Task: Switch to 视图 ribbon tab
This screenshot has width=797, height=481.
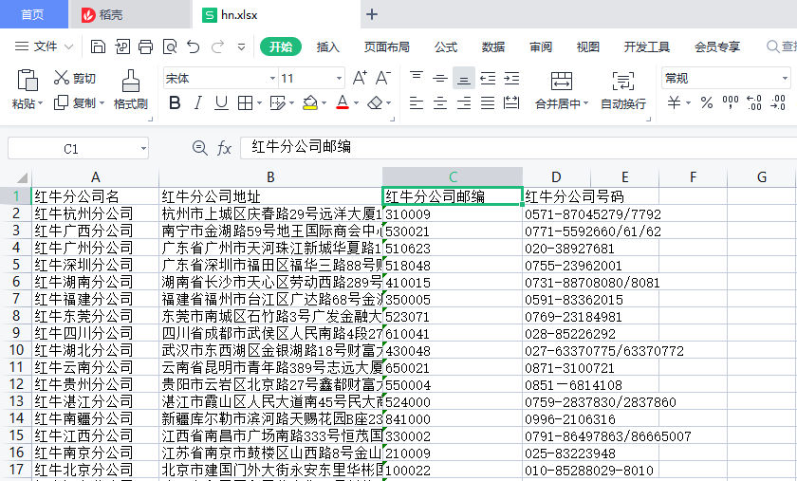Action: (588, 46)
